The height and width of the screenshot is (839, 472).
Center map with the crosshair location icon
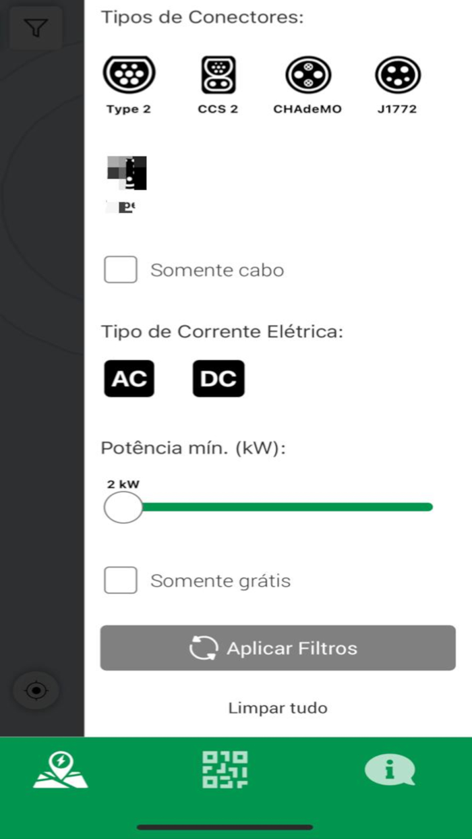click(36, 691)
